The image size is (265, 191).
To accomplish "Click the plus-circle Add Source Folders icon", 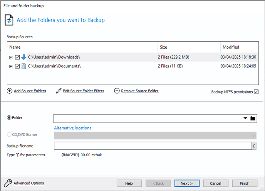I will [x=10, y=91].
